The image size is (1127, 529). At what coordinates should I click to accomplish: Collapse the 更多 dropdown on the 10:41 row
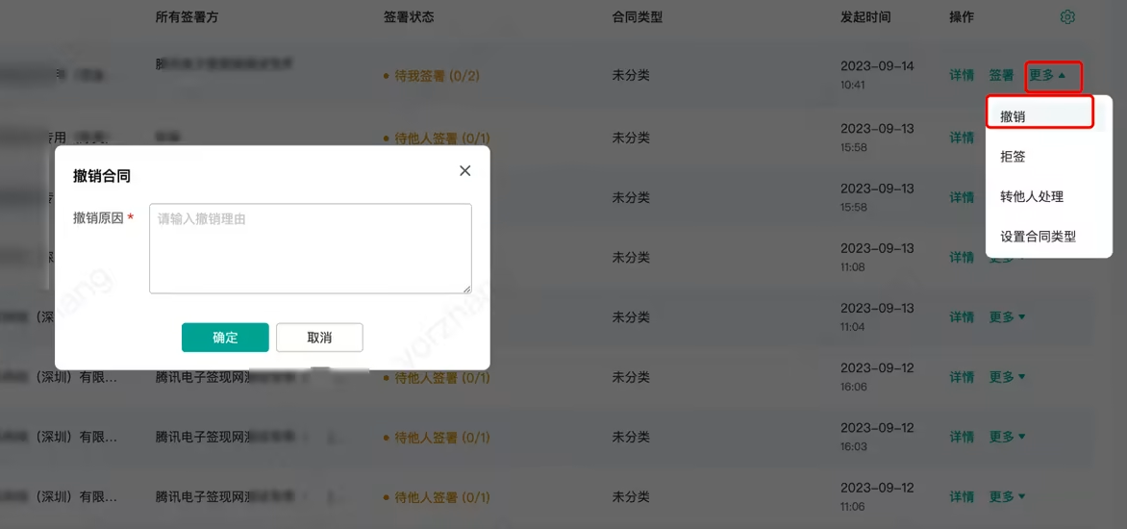click(x=1047, y=75)
